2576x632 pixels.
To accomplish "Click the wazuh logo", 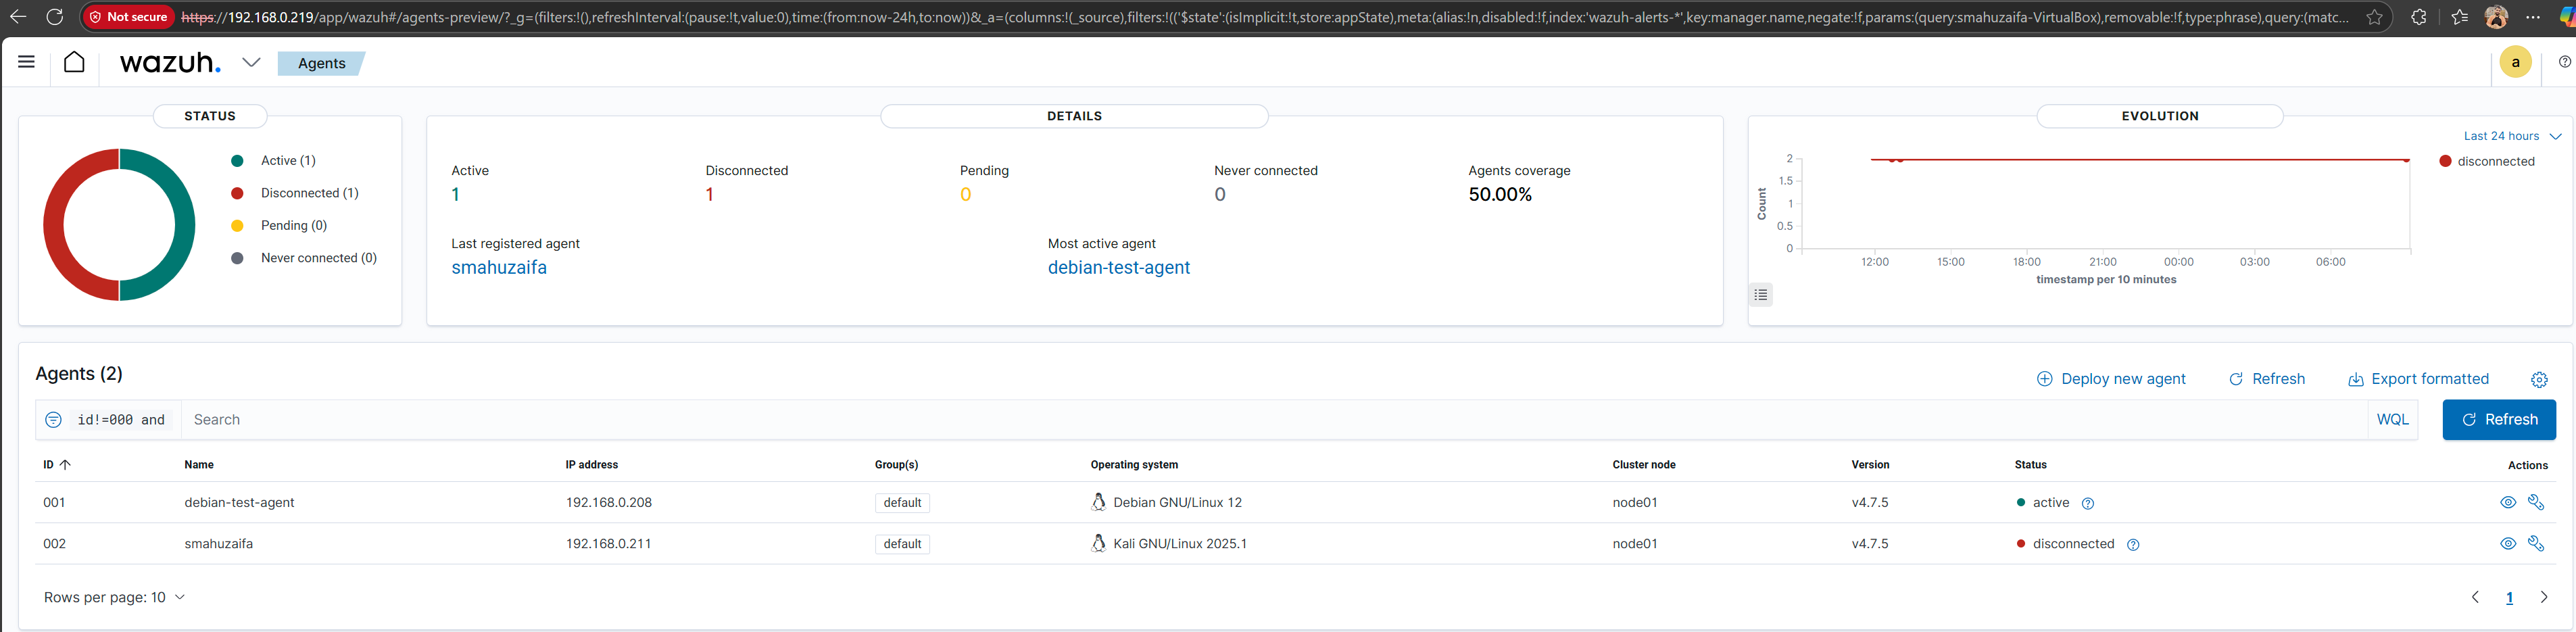I will (x=170, y=62).
